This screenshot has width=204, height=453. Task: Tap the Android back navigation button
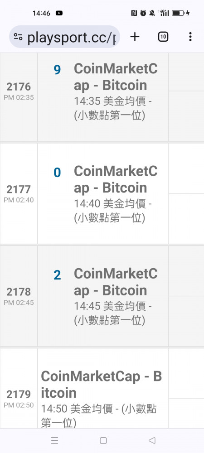tap(152, 440)
